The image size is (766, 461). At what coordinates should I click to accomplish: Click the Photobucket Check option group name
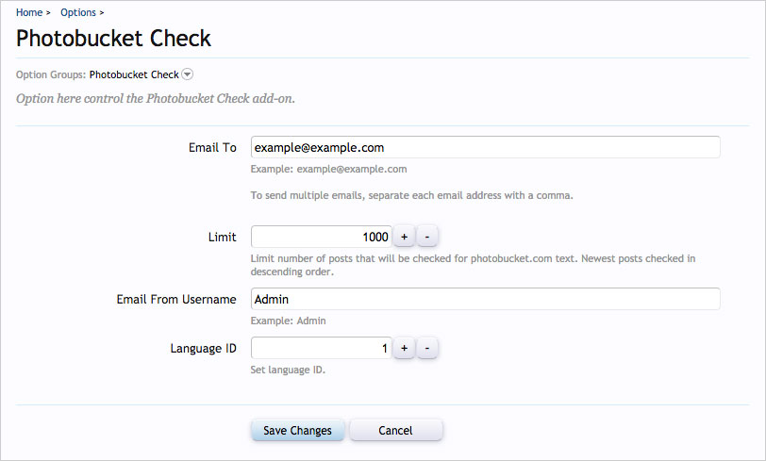tap(134, 74)
